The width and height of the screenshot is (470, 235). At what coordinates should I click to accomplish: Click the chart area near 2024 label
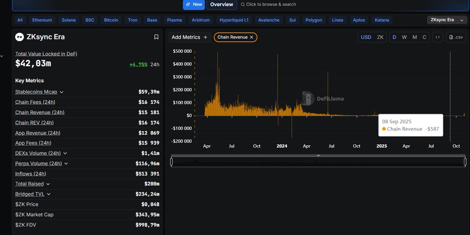282,146
